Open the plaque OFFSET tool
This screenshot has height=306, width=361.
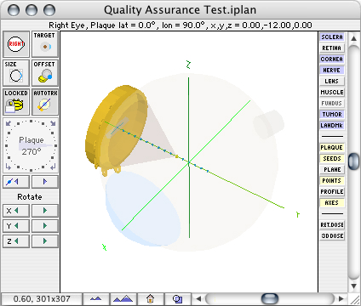point(45,73)
